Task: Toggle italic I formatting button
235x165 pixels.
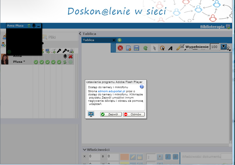Action: click(168, 157)
